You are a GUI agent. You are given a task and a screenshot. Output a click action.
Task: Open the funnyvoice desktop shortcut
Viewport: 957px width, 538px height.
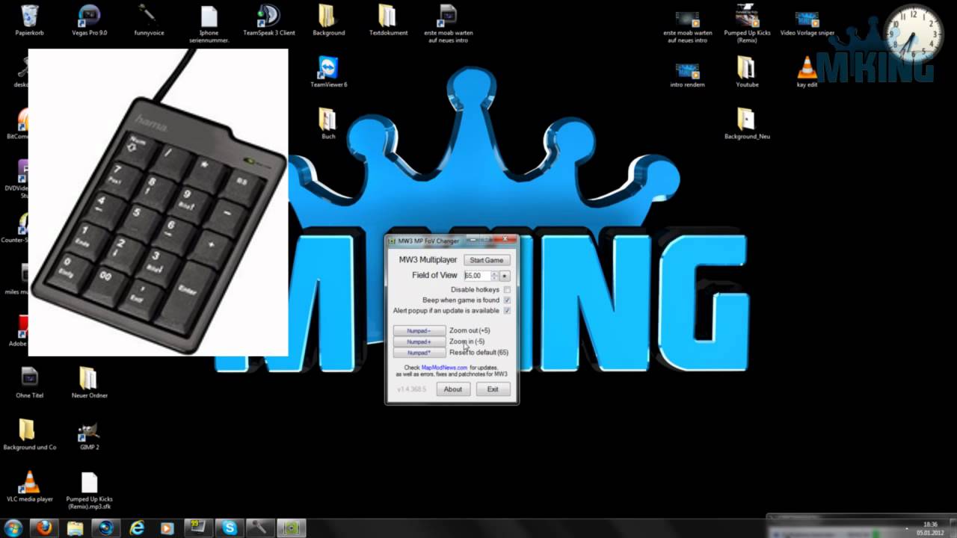[x=149, y=20]
